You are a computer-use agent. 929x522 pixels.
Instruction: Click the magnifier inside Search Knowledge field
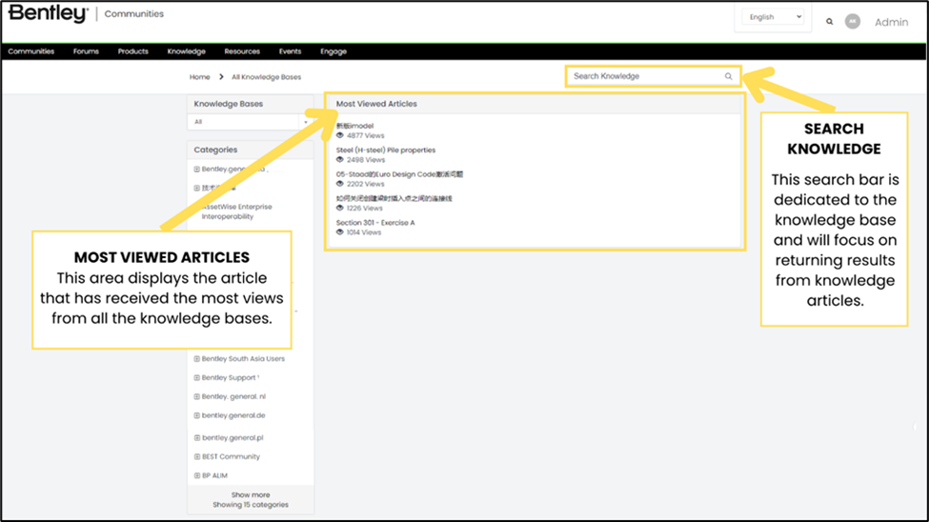pyautogui.click(x=728, y=76)
